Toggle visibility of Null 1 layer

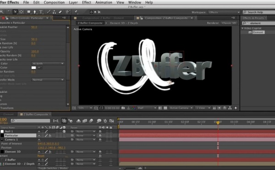click(x=100, y=131)
